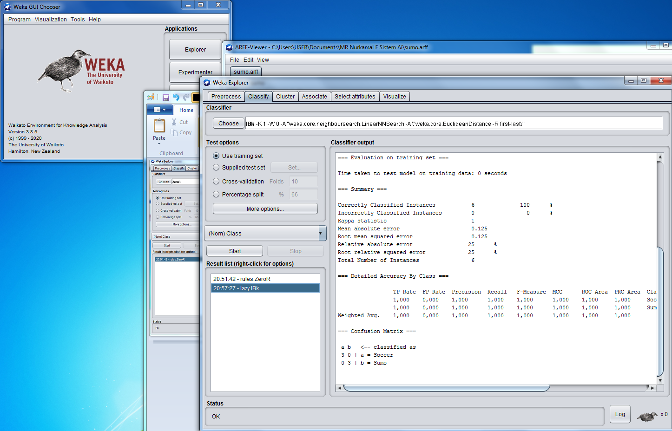Click the greyed-out Stop button
Screen dimensions: 672x431
click(296, 251)
